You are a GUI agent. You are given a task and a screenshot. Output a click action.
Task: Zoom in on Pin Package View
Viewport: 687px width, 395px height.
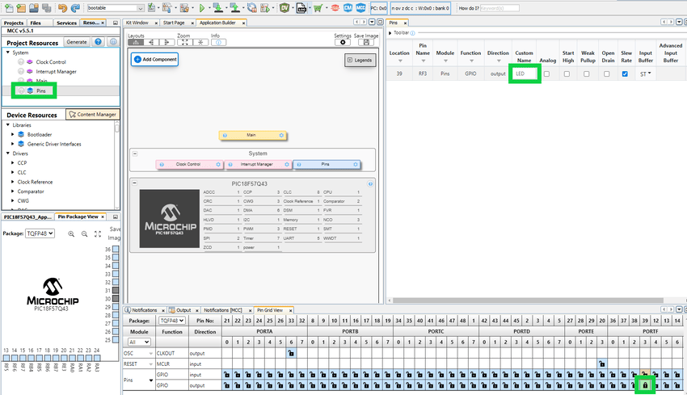coord(73,233)
